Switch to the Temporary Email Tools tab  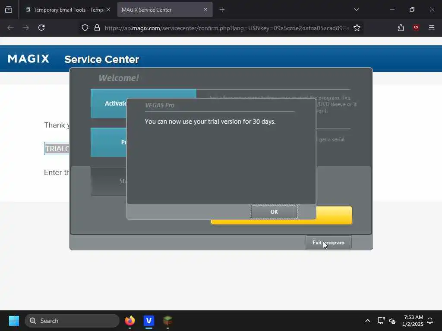point(66,10)
